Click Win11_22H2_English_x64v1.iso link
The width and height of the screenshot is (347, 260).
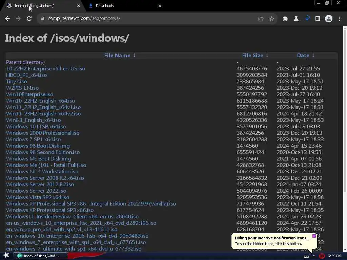click(x=43, y=107)
